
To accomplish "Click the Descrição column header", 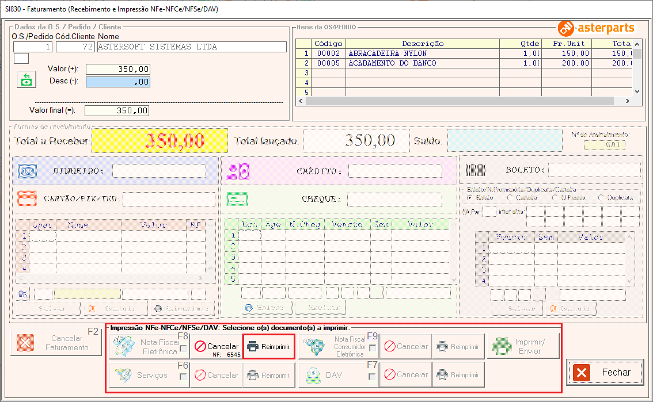I will 422,44.
